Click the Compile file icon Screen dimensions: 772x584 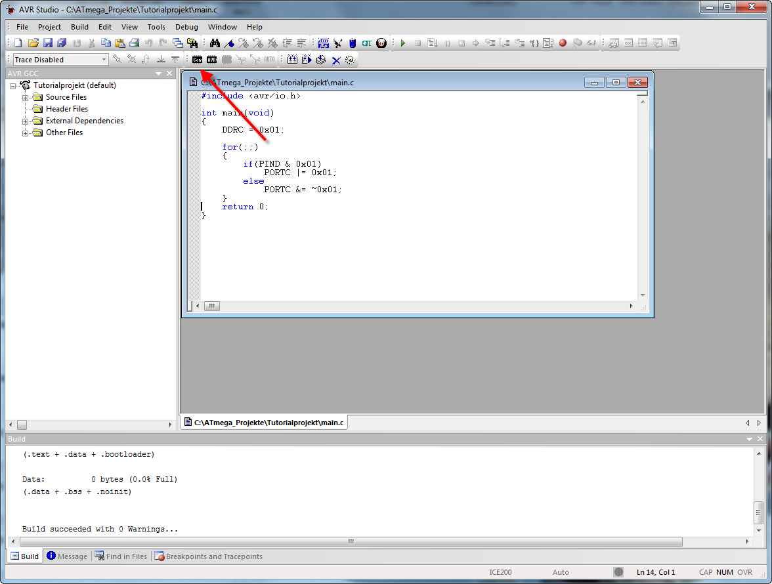321,60
